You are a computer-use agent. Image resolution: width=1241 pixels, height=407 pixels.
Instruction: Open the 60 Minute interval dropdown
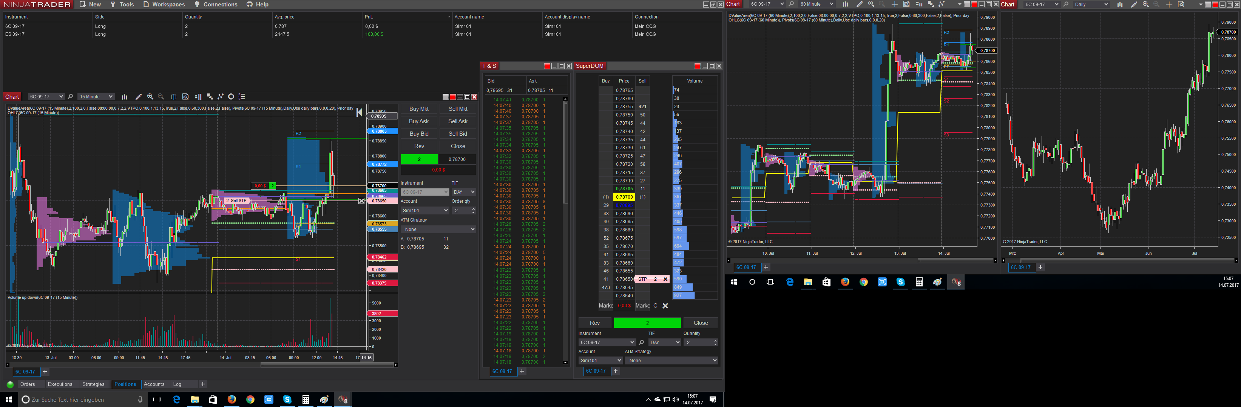816,4
